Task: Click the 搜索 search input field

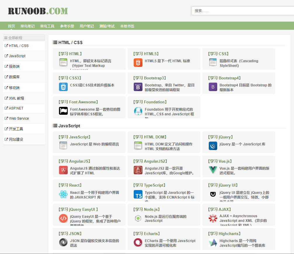Action: (243, 11)
